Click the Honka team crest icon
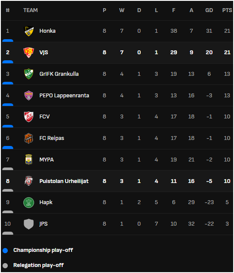Screen dimensions: 234x273 pos(28,31)
